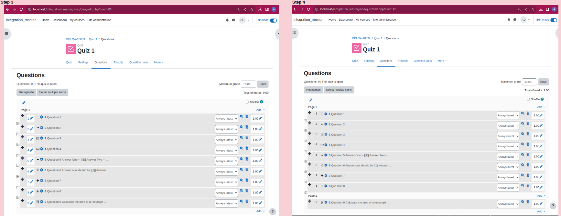Click Select multiple items in Step 3
The height and width of the screenshot is (216, 561).
click(x=52, y=92)
